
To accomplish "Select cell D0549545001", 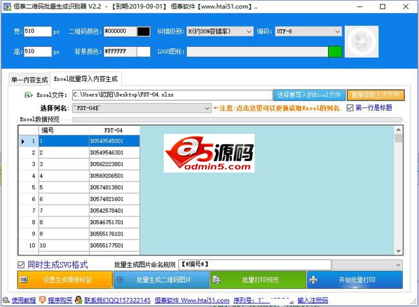I will click(114, 141).
